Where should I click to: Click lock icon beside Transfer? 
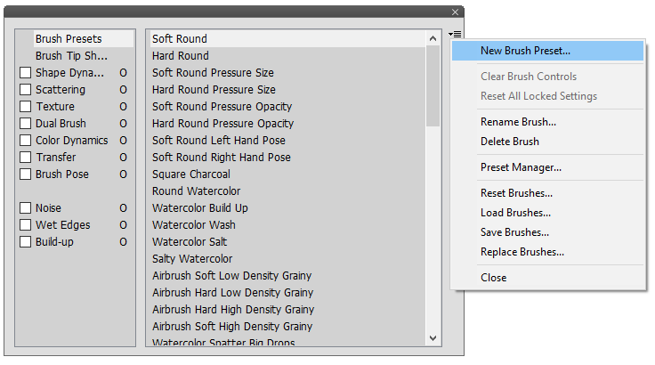pos(124,158)
